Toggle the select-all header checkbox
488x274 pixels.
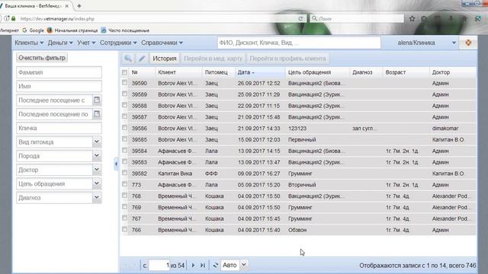tap(124, 72)
